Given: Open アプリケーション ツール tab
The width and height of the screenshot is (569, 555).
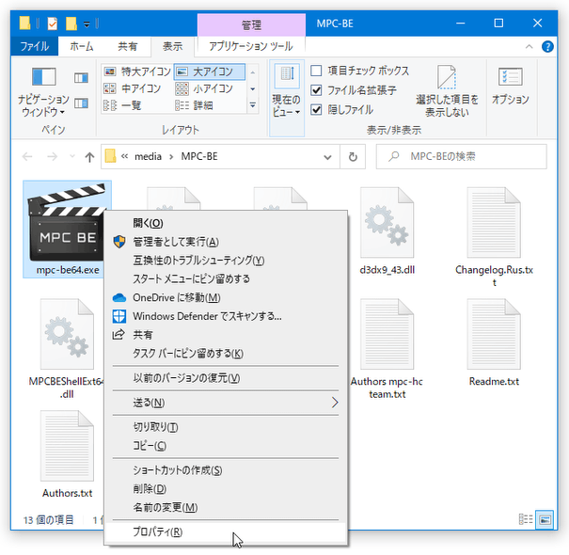Looking at the screenshot, I should coord(251,46).
